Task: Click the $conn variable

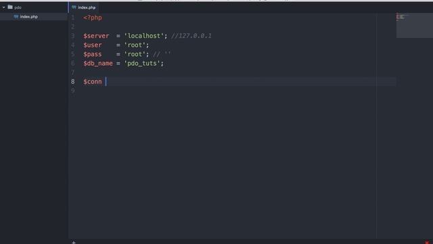Action: pos(93,81)
